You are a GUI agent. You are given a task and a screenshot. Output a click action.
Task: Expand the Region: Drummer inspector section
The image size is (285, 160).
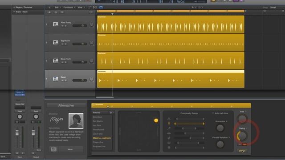[14, 7]
